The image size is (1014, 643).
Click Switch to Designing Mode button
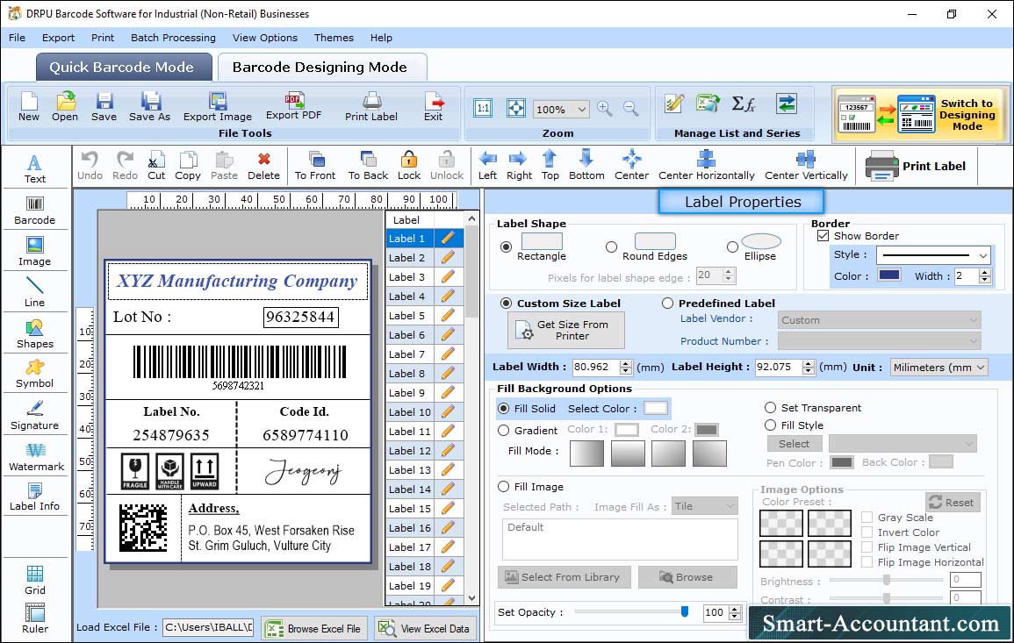(920, 115)
